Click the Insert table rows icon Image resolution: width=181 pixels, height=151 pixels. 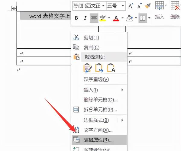click(160, 5)
